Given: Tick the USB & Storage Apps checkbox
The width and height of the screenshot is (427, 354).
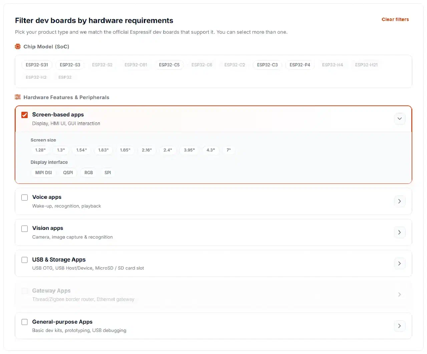Looking at the screenshot, I should coord(25,260).
